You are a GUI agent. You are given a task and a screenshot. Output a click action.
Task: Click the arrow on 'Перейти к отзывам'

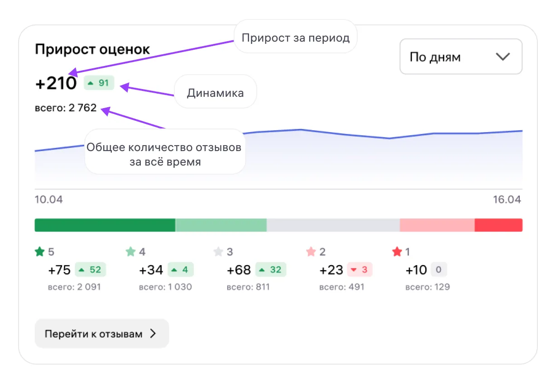(153, 334)
